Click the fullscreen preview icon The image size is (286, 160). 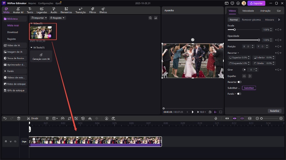tap(221, 112)
